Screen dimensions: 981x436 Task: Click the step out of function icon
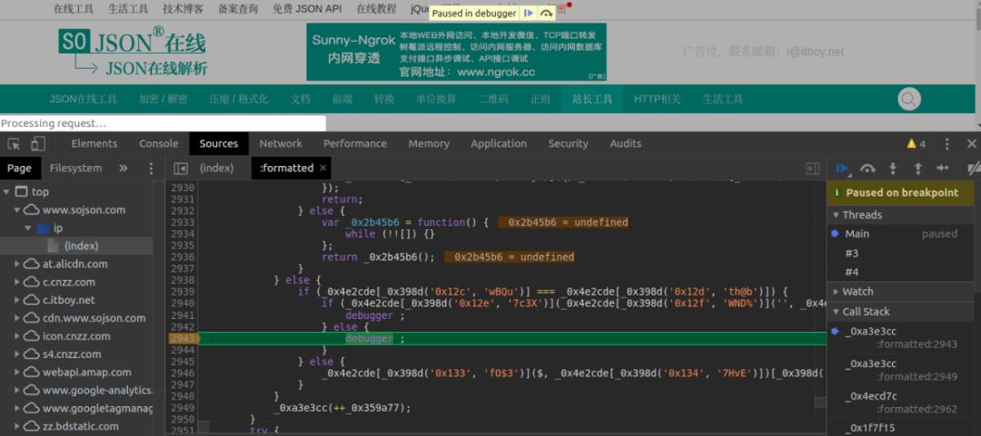point(917,169)
